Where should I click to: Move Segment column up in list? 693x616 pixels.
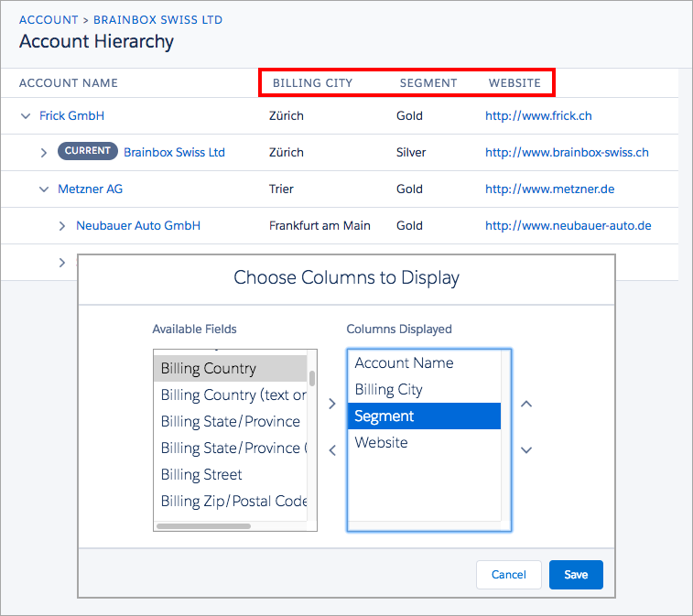coord(526,404)
